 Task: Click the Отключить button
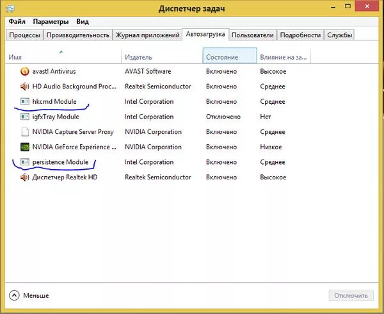351,295
